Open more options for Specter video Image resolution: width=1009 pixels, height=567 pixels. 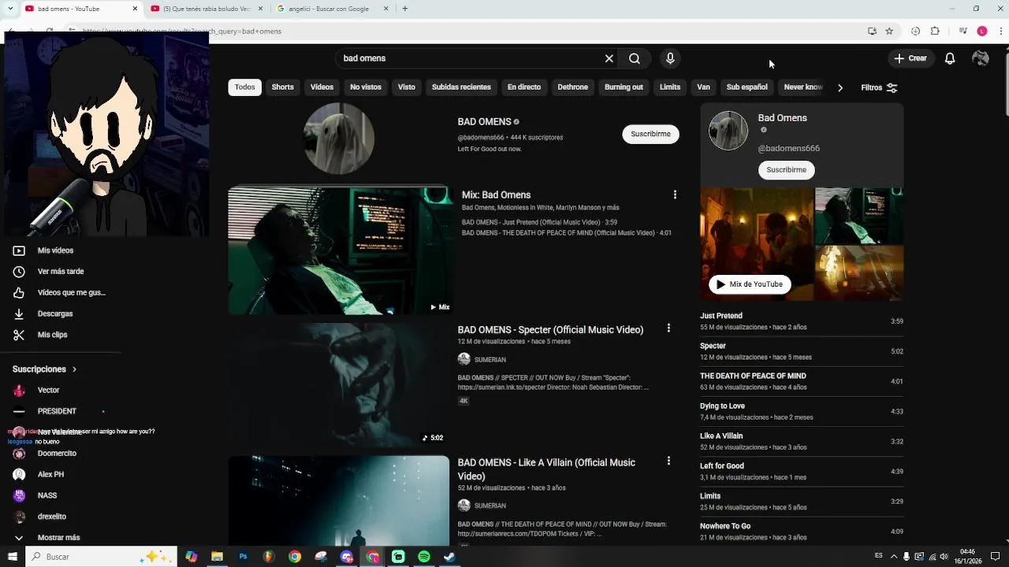668,328
